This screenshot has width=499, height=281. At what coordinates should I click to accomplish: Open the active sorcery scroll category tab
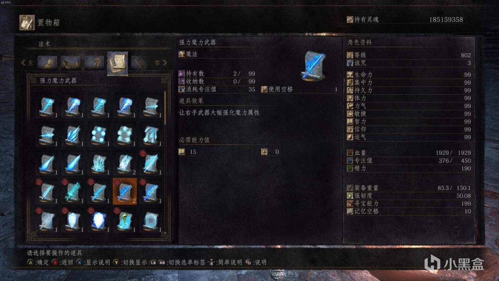pyautogui.click(x=117, y=63)
